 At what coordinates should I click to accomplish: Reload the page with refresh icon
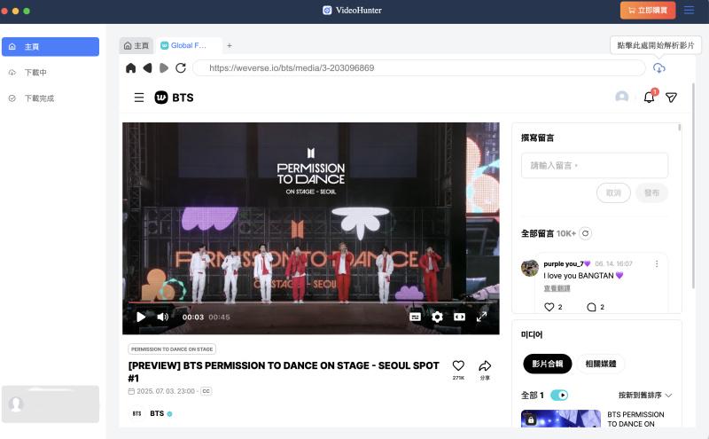pos(181,68)
